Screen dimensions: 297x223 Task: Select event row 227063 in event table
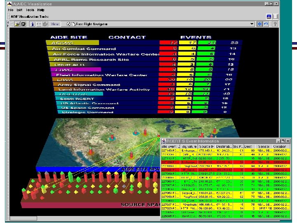(x=225, y=193)
